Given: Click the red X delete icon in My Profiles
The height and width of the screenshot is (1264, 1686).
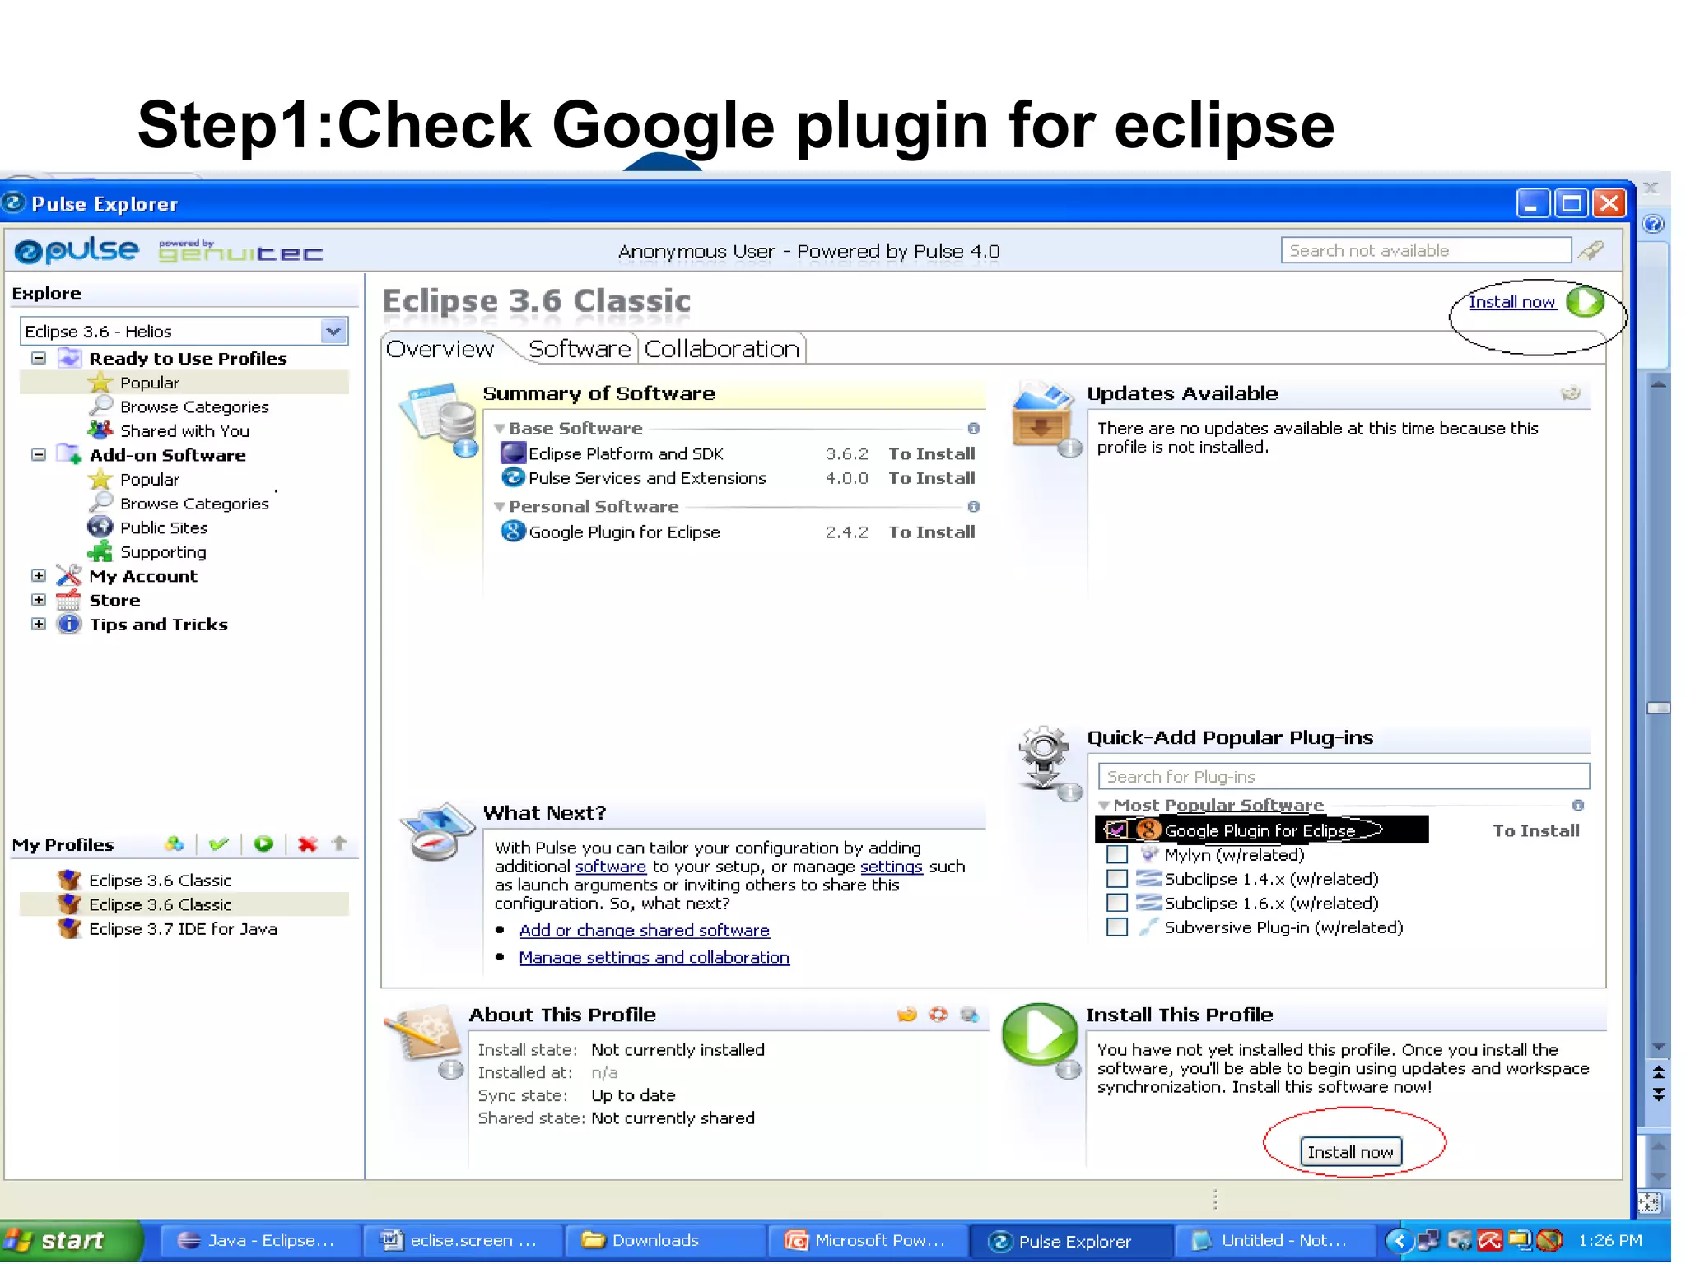Looking at the screenshot, I should coord(308,843).
